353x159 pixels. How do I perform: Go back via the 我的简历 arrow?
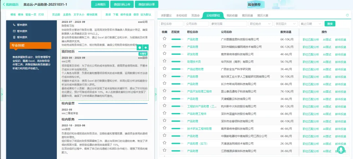pyautogui.click(x=4, y=5)
